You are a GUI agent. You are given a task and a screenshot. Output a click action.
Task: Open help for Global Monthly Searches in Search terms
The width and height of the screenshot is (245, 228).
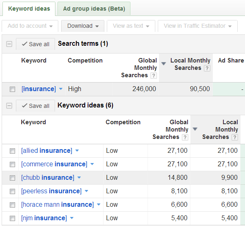tap(154, 76)
